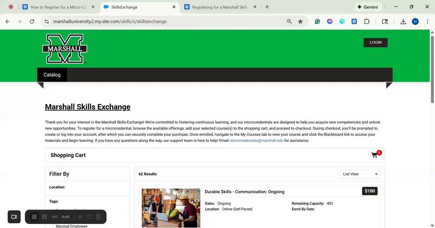Go back to the previous page
The image size is (435, 228).
click(x=8, y=22)
